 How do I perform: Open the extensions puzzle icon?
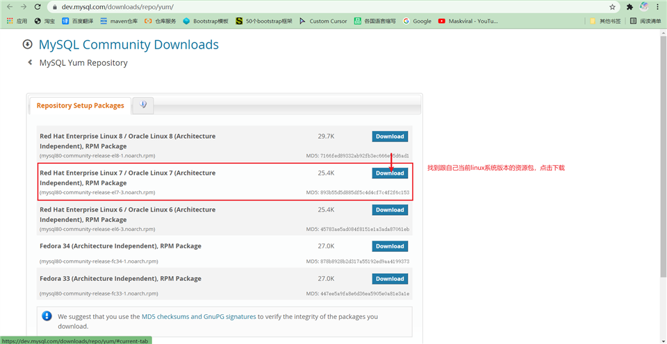click(x=629, y=7)
